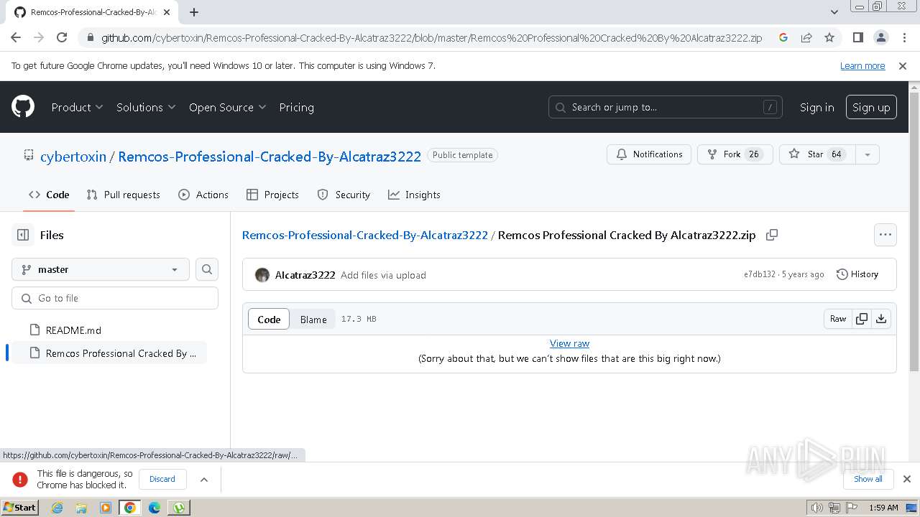Switch to the Actions tab
This screenshot has height=517, width=920.
203,195
